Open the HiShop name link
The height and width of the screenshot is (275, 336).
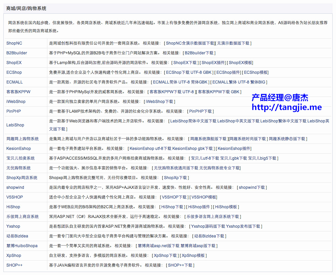(x=13, y=207)
